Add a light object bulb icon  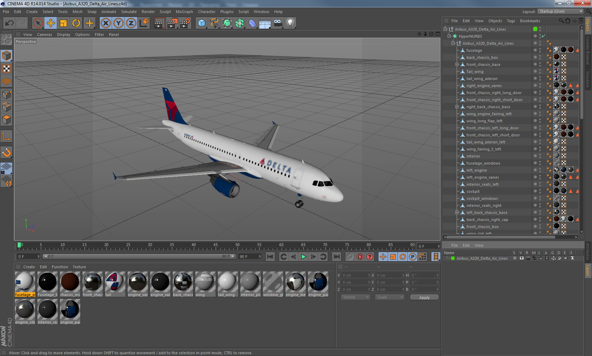pos(290,23)
